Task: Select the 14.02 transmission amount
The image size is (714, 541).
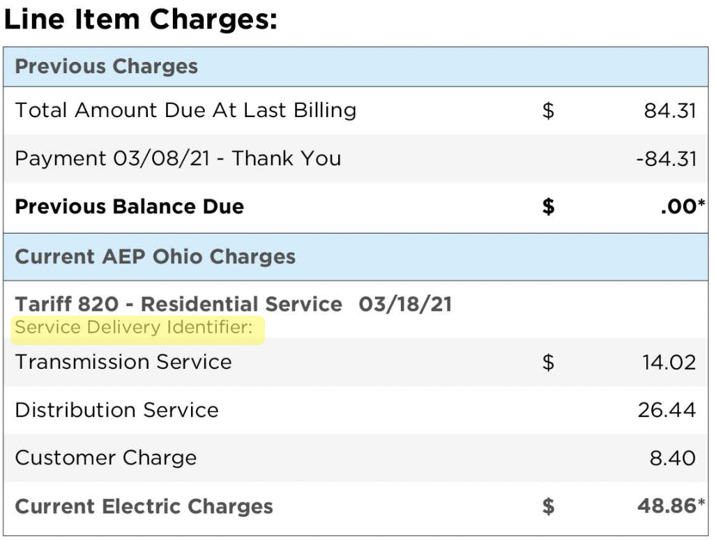Action: [669, 363]
